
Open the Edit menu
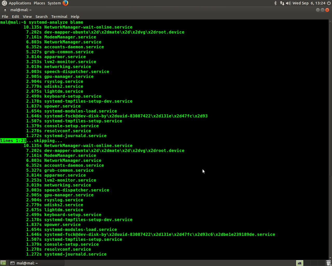[16, 16]
